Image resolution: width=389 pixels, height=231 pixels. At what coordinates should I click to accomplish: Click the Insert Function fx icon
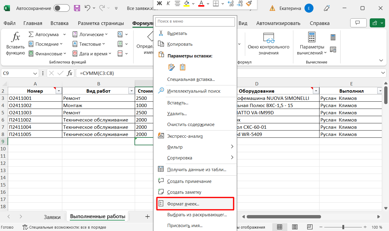pos(15,43)
